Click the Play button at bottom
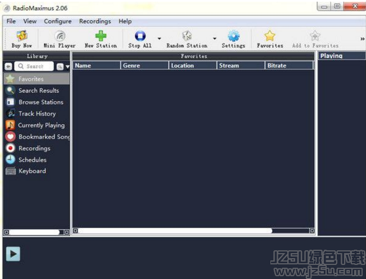 click(x=13, y=254)
